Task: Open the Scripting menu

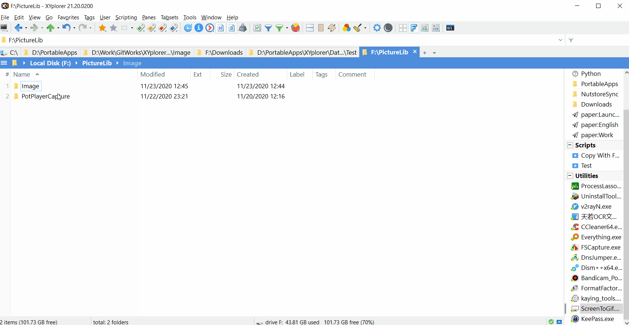Action: (x=126, y=18)
